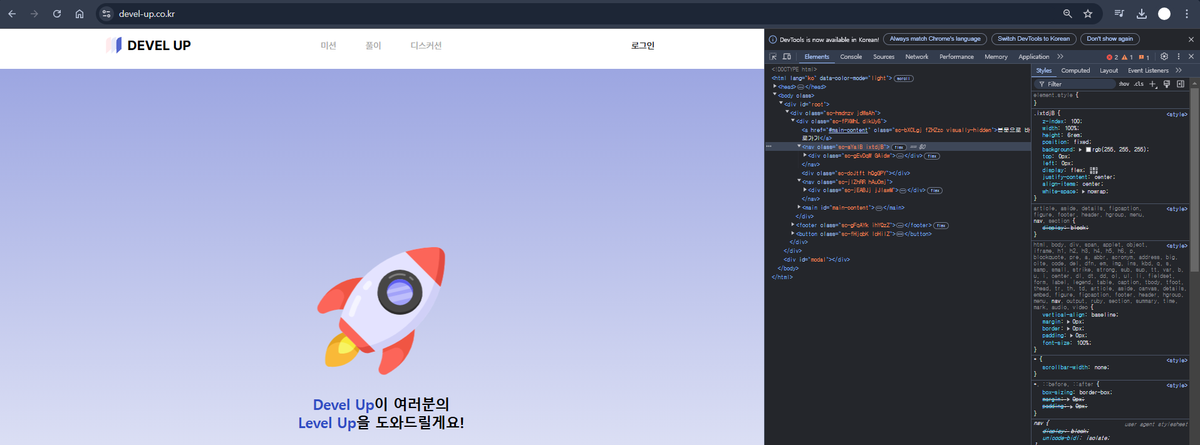Screen dimensions: 1200x445
Task: Switch to the Sources tab
Action: pyautogui.click(x=884, y=56)
